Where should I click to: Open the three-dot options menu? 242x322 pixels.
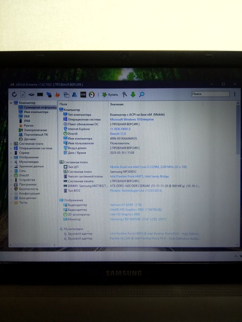[x=235, y=94]
